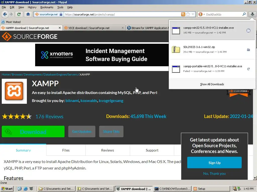The image size is (257, 192).
Task: Switch to C:\WINDOWS\system32 command prompt window
Action: [172, 189]
